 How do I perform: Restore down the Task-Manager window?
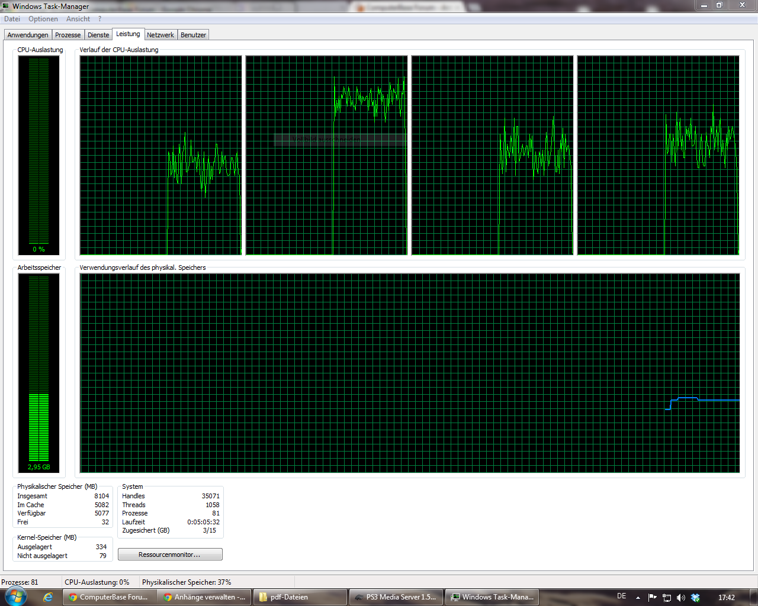click(x=720, y=5)
